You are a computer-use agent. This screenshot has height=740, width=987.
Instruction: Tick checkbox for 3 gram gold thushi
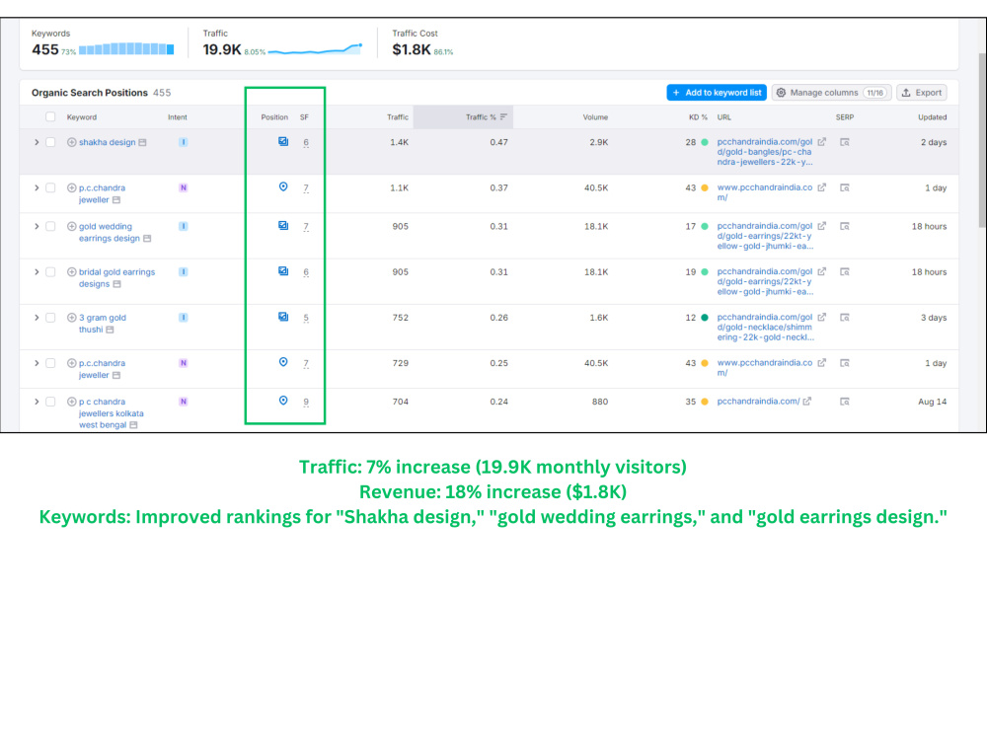pos(50,317)
